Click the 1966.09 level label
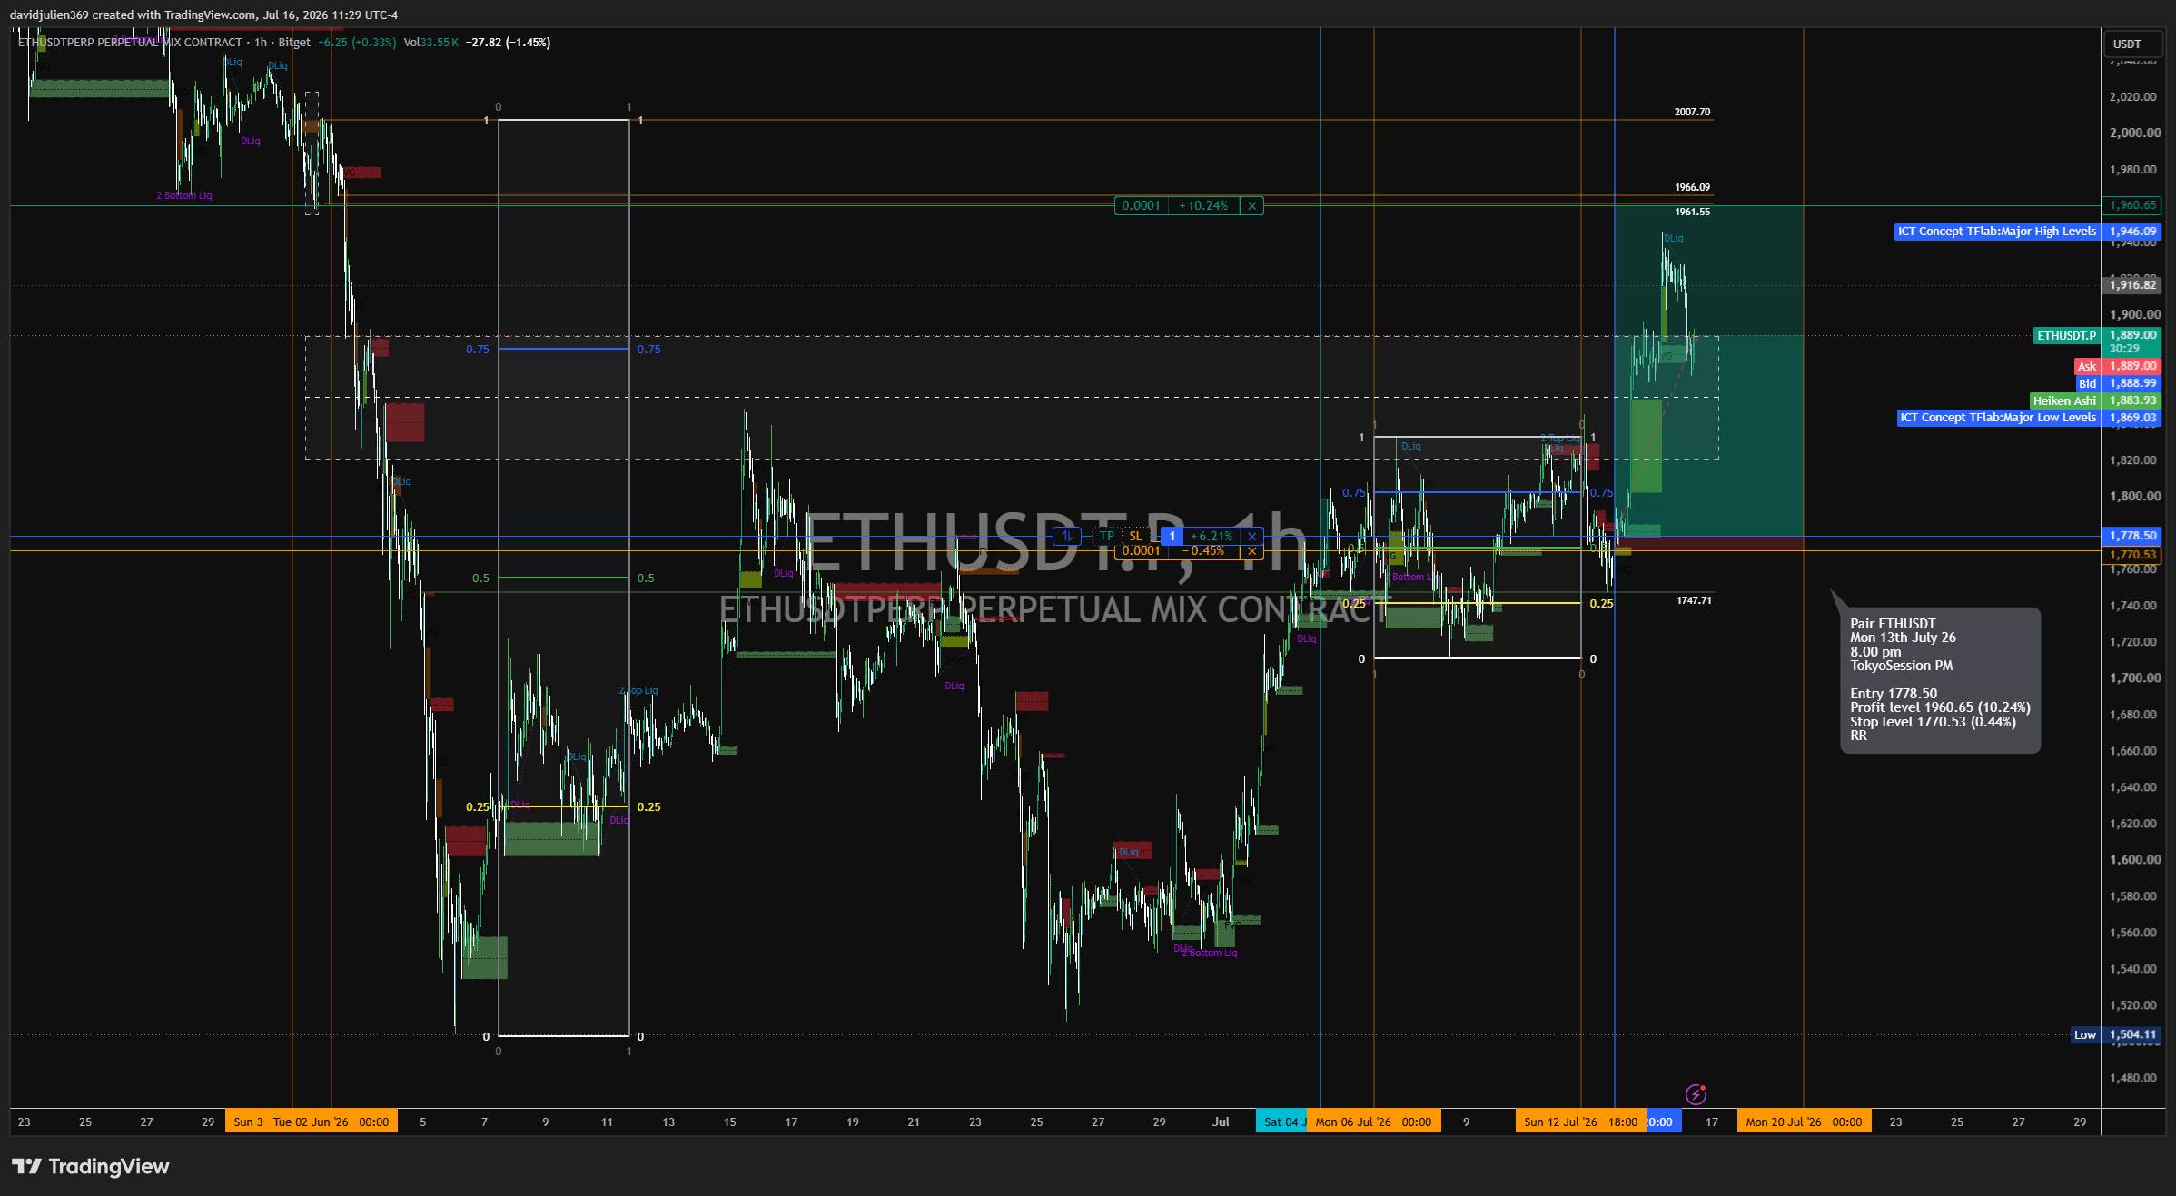The image size is (2176, 1196). (x=1692, y=188)
